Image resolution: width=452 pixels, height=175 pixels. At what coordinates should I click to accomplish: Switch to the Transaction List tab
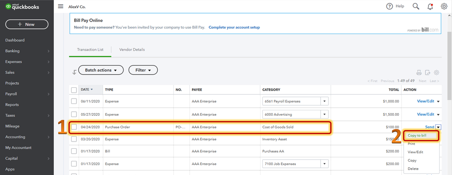[90, 50]
